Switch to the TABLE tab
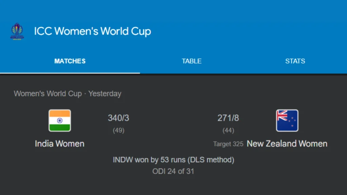 (191, 61)
